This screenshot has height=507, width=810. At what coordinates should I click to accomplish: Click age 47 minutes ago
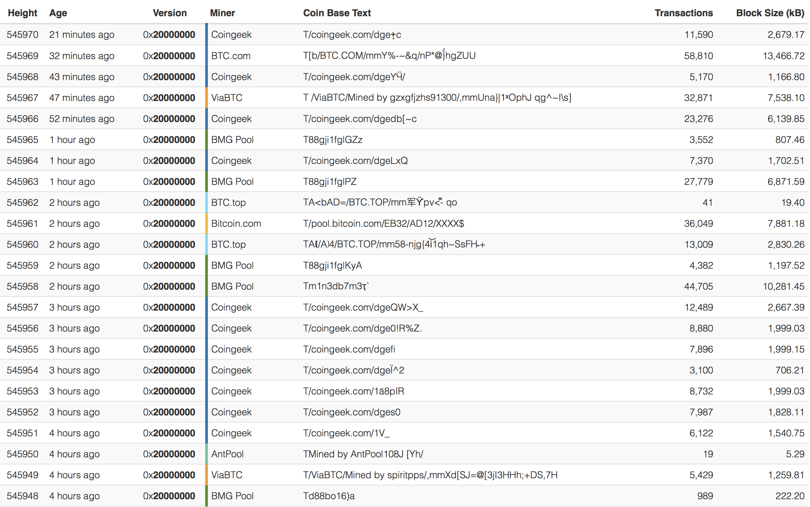click(x=82, y=98)
